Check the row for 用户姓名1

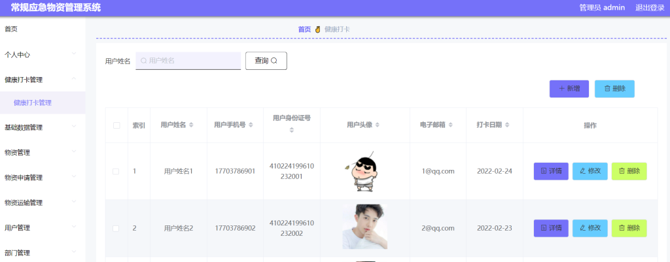pos(116,171)
